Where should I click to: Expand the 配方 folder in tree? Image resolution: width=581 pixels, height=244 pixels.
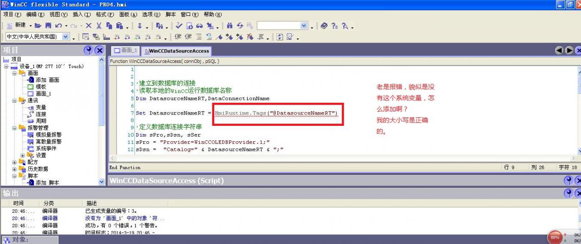pyautogui.click(x=14, y=162)
